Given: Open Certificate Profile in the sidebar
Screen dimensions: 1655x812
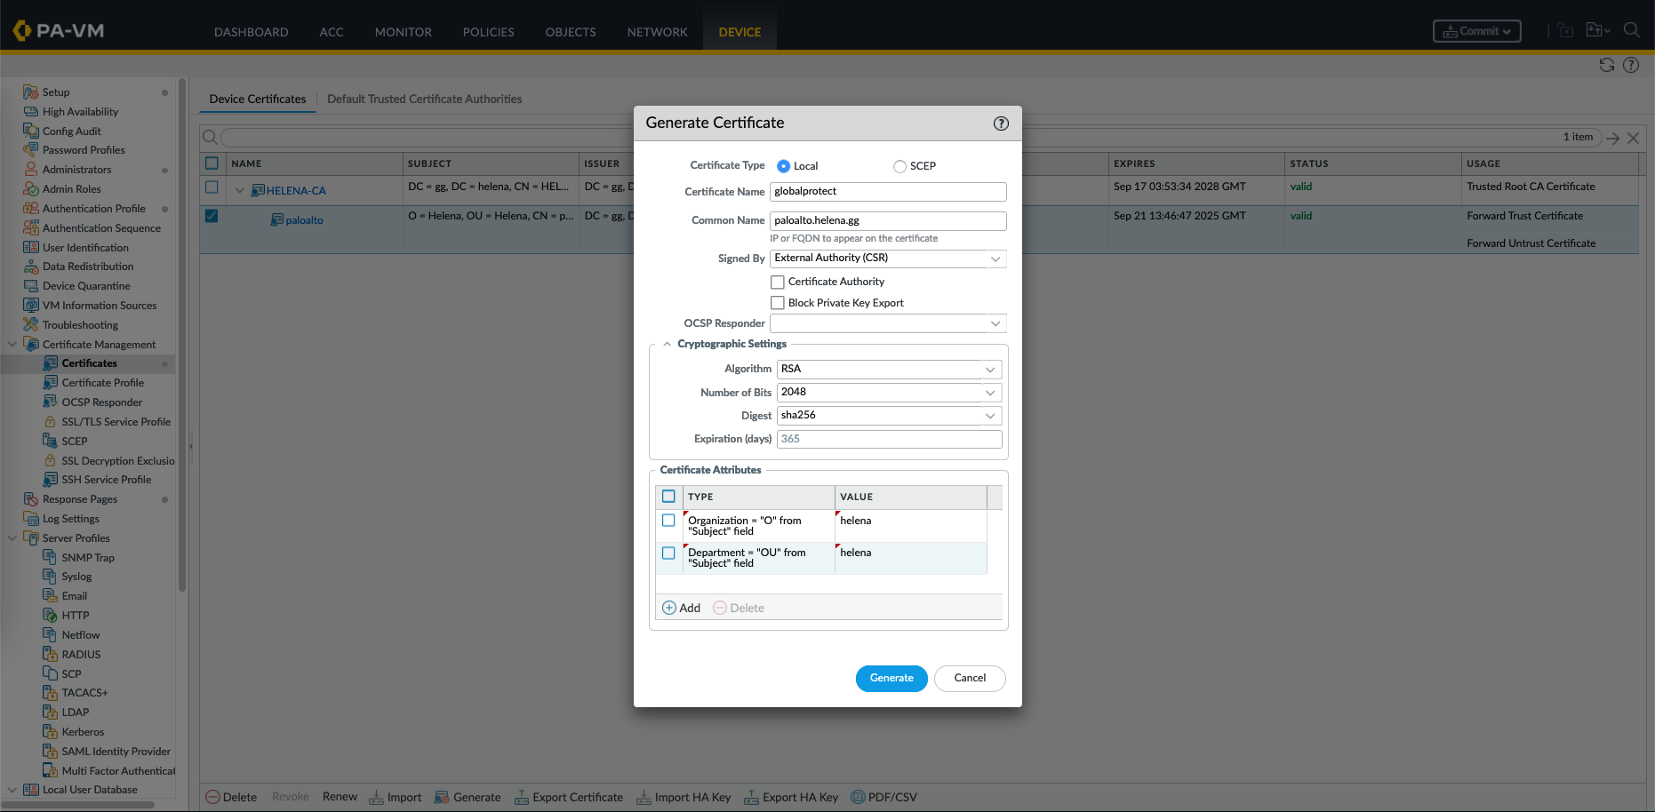Looking at the screenshot, I should (x=102, y=383).
